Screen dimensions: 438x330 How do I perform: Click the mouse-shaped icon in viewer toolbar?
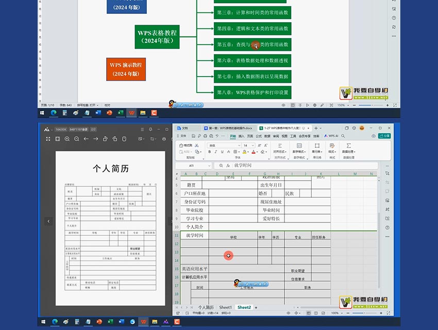[124, 139]
